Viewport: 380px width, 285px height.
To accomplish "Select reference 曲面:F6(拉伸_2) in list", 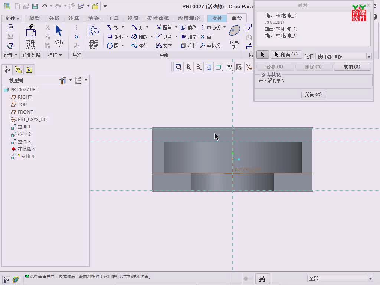I will (281, 16).
